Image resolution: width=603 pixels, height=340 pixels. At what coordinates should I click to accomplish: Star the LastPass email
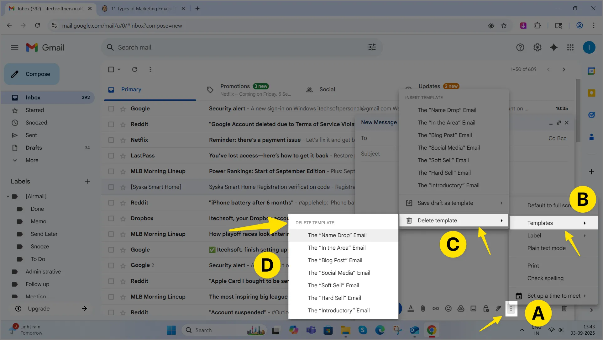123,156
